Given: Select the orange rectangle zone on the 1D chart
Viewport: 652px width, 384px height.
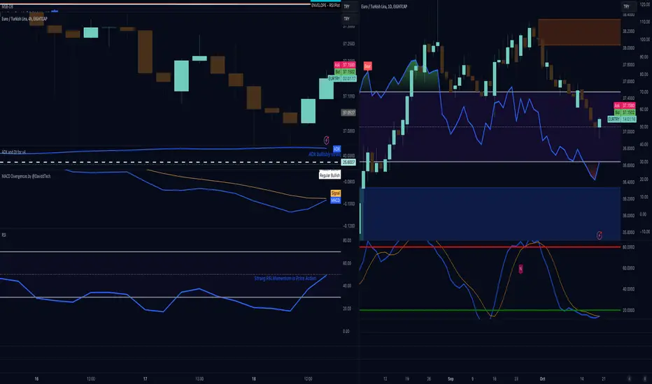Looking at the screenshot, I should (x=579, y=32).
